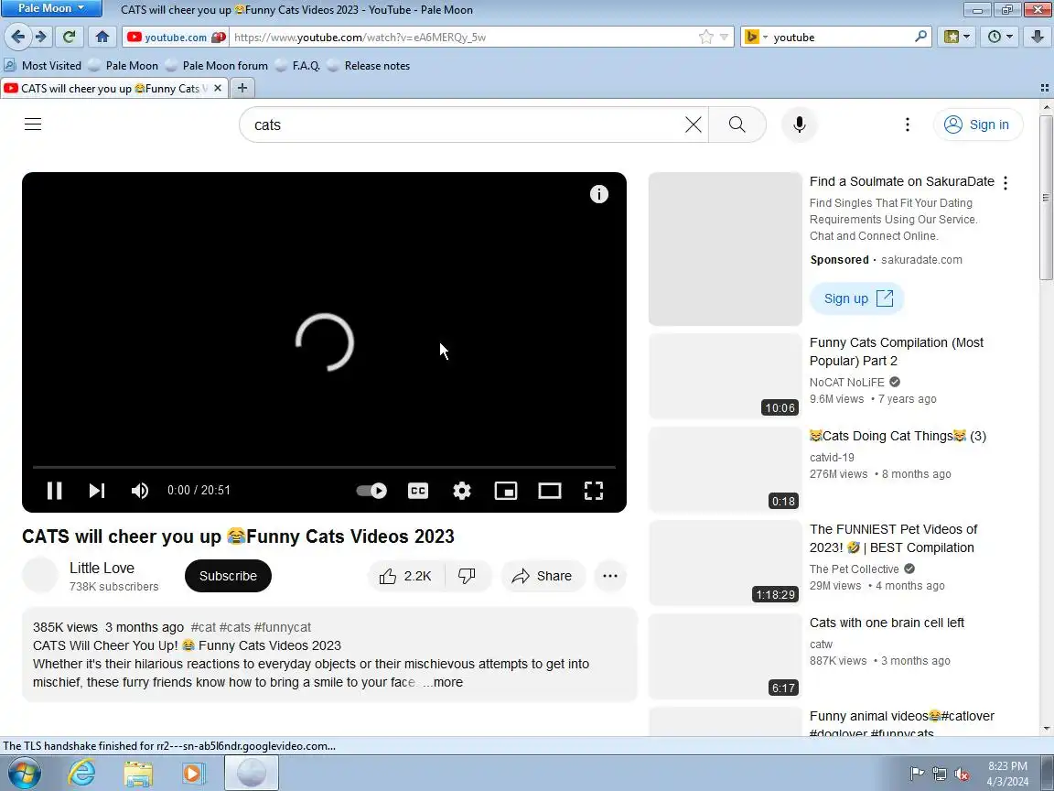Open the Pale Moon bookmark

click(x=124, y=65)
